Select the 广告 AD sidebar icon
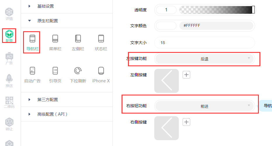This screenshot has width=272, height=146. click(9, 58)
